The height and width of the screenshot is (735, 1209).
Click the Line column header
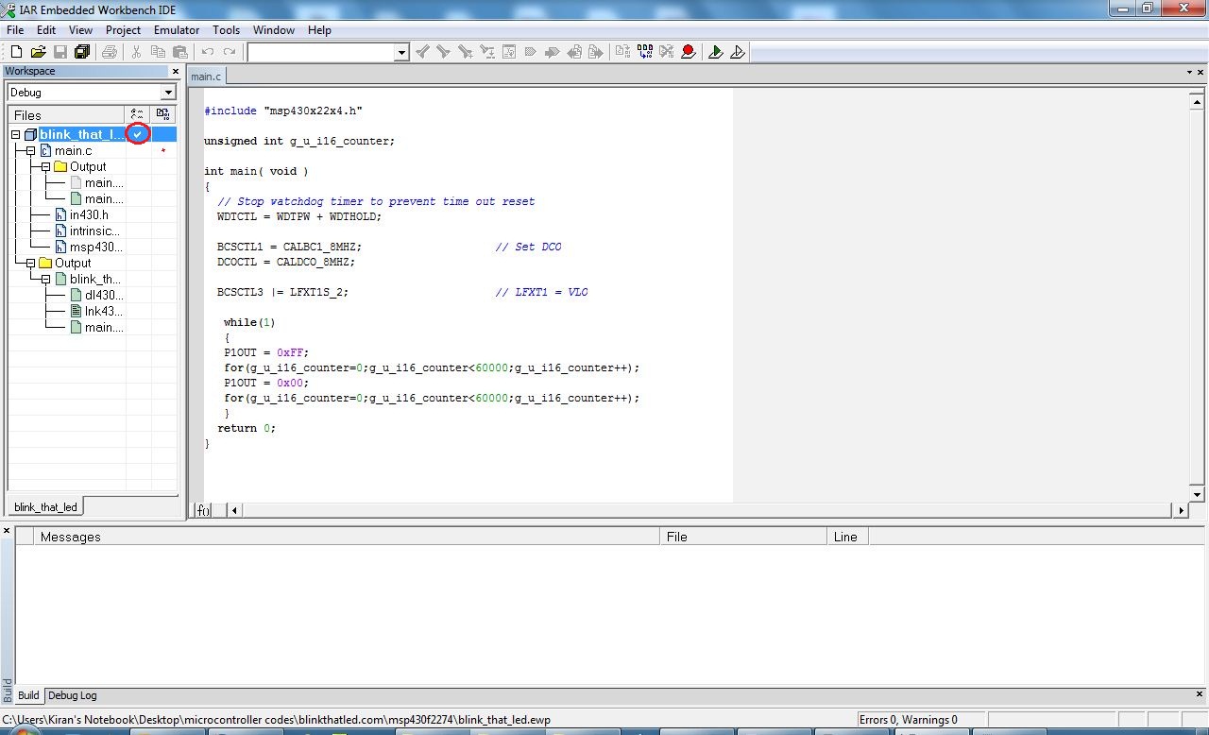846,537
